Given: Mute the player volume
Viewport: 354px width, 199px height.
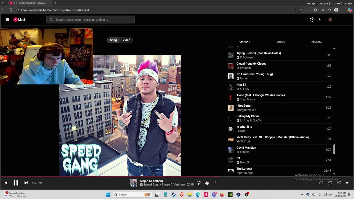Looking at the screenshot, I should click(x=321, y=183).
